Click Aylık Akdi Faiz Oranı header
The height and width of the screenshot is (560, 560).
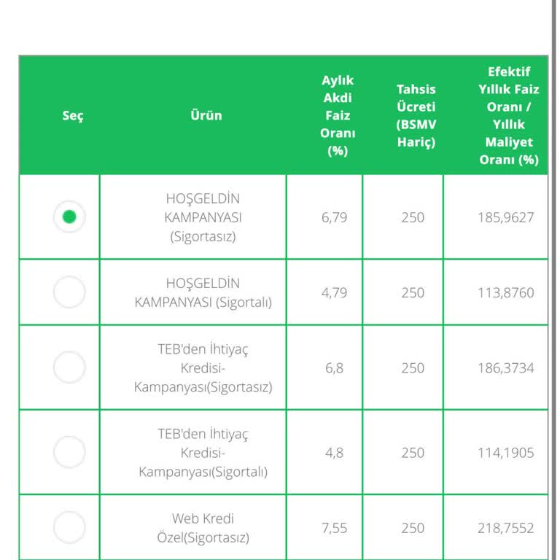point(338,115)
